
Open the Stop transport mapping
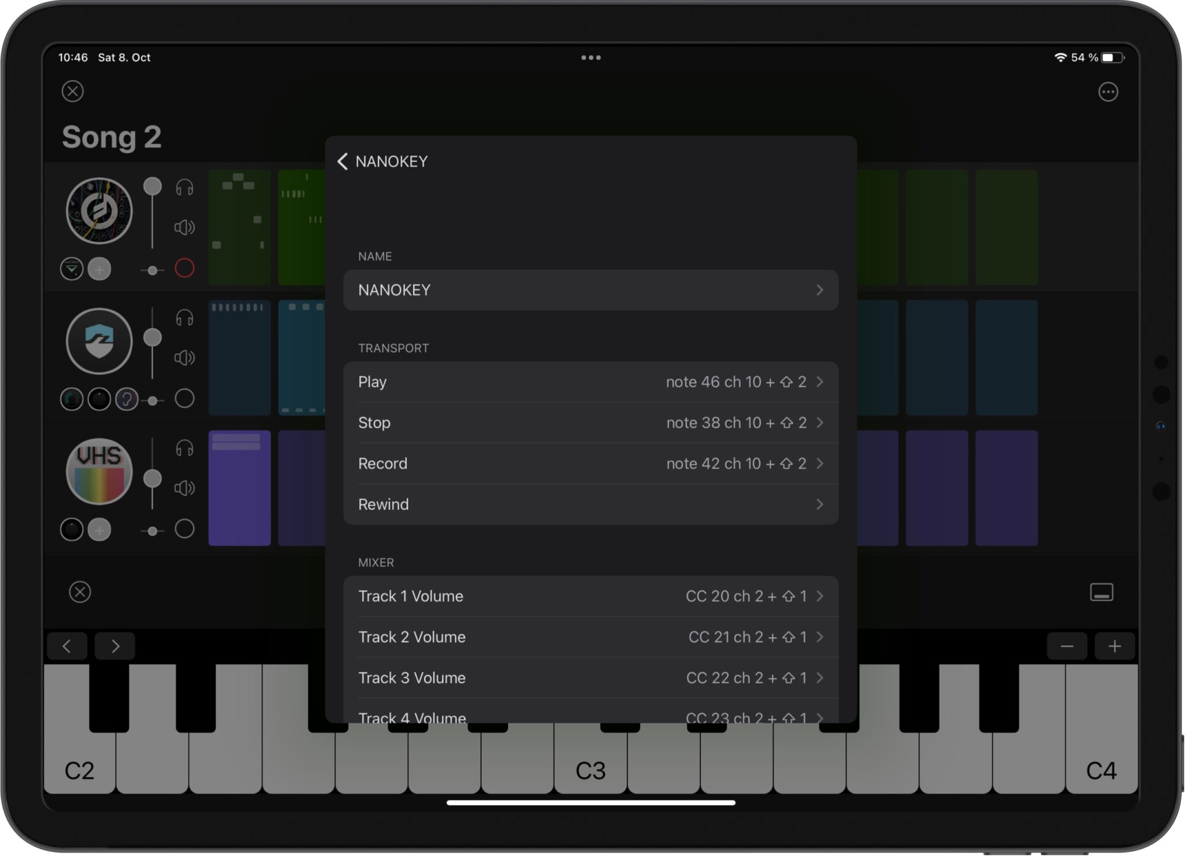click(591, 423)
